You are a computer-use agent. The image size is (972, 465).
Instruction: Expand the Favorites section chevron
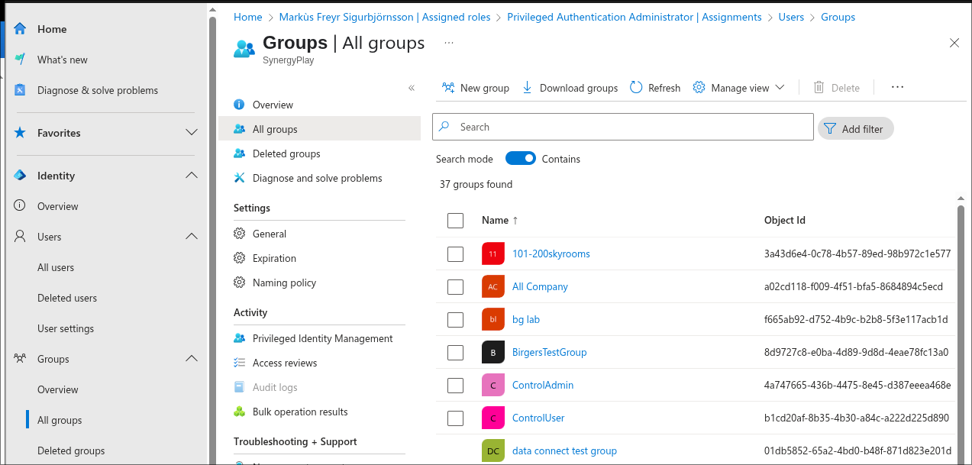[192, 133]
